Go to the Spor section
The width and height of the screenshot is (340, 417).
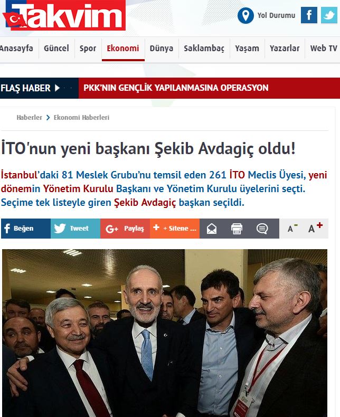(x=88, y=49)
